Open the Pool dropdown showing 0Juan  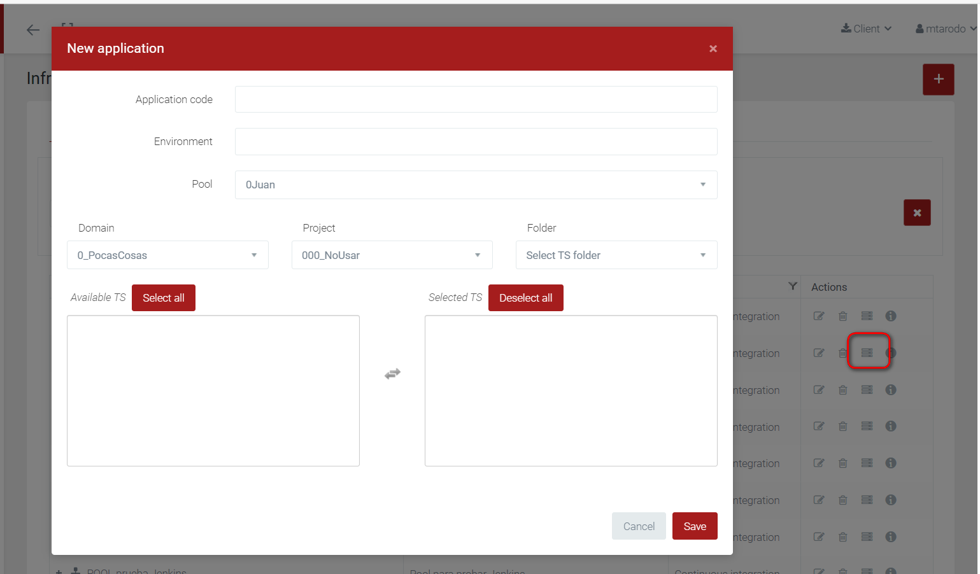click(476, 185)
